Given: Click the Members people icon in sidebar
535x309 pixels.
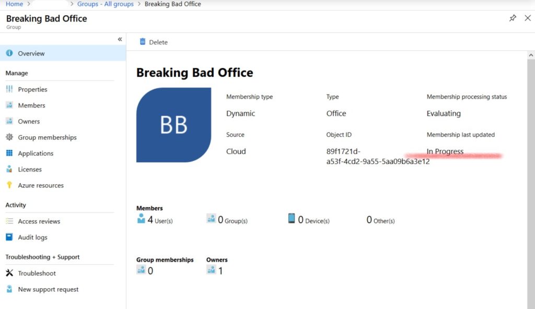Looking at the screenshot, I should tap(9, 105).
